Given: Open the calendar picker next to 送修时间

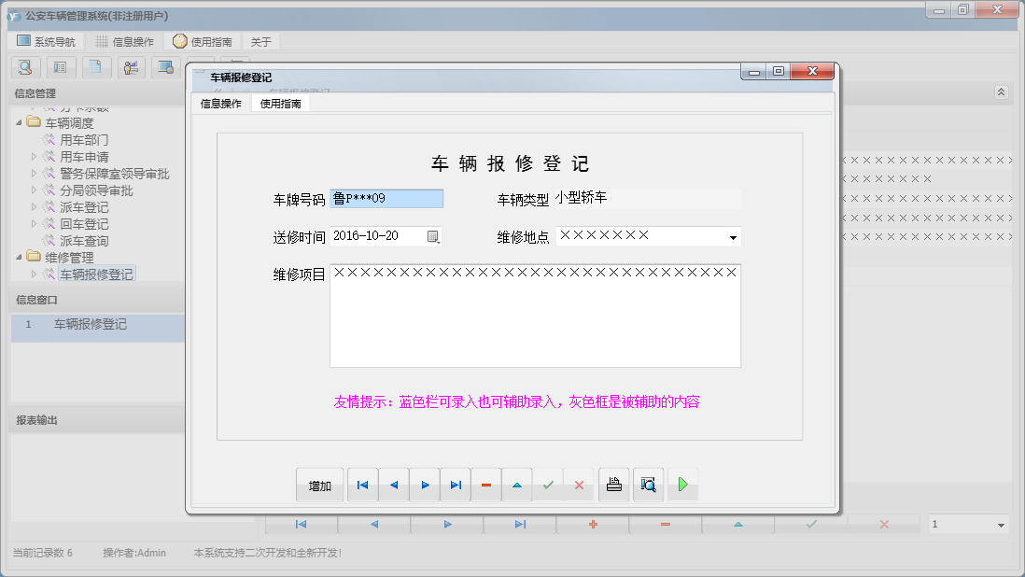Looking at the screenshot, I should click(432, 235).
